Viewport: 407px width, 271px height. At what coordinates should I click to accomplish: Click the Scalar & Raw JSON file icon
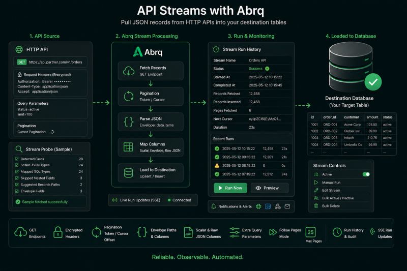[x=188, y=232]
